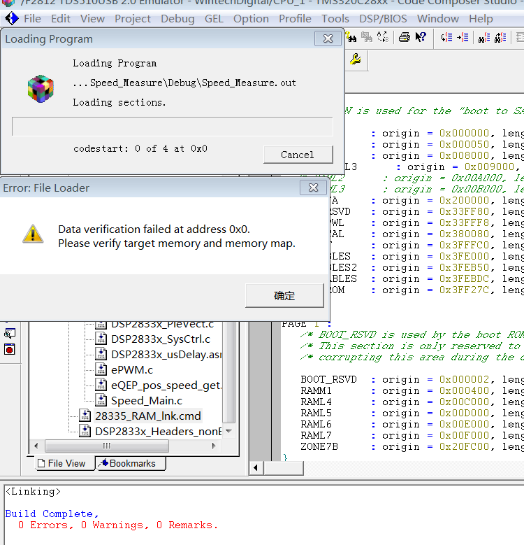524x545 pixels.
Task: Select DSP2833x_usDelay.asm in project tree
Action: [x=166, y=354]
